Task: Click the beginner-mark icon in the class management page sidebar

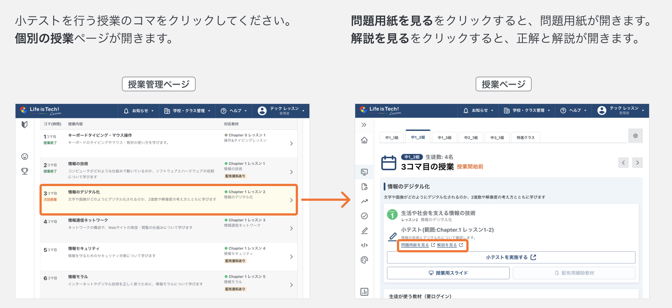Action: point(25,125)
